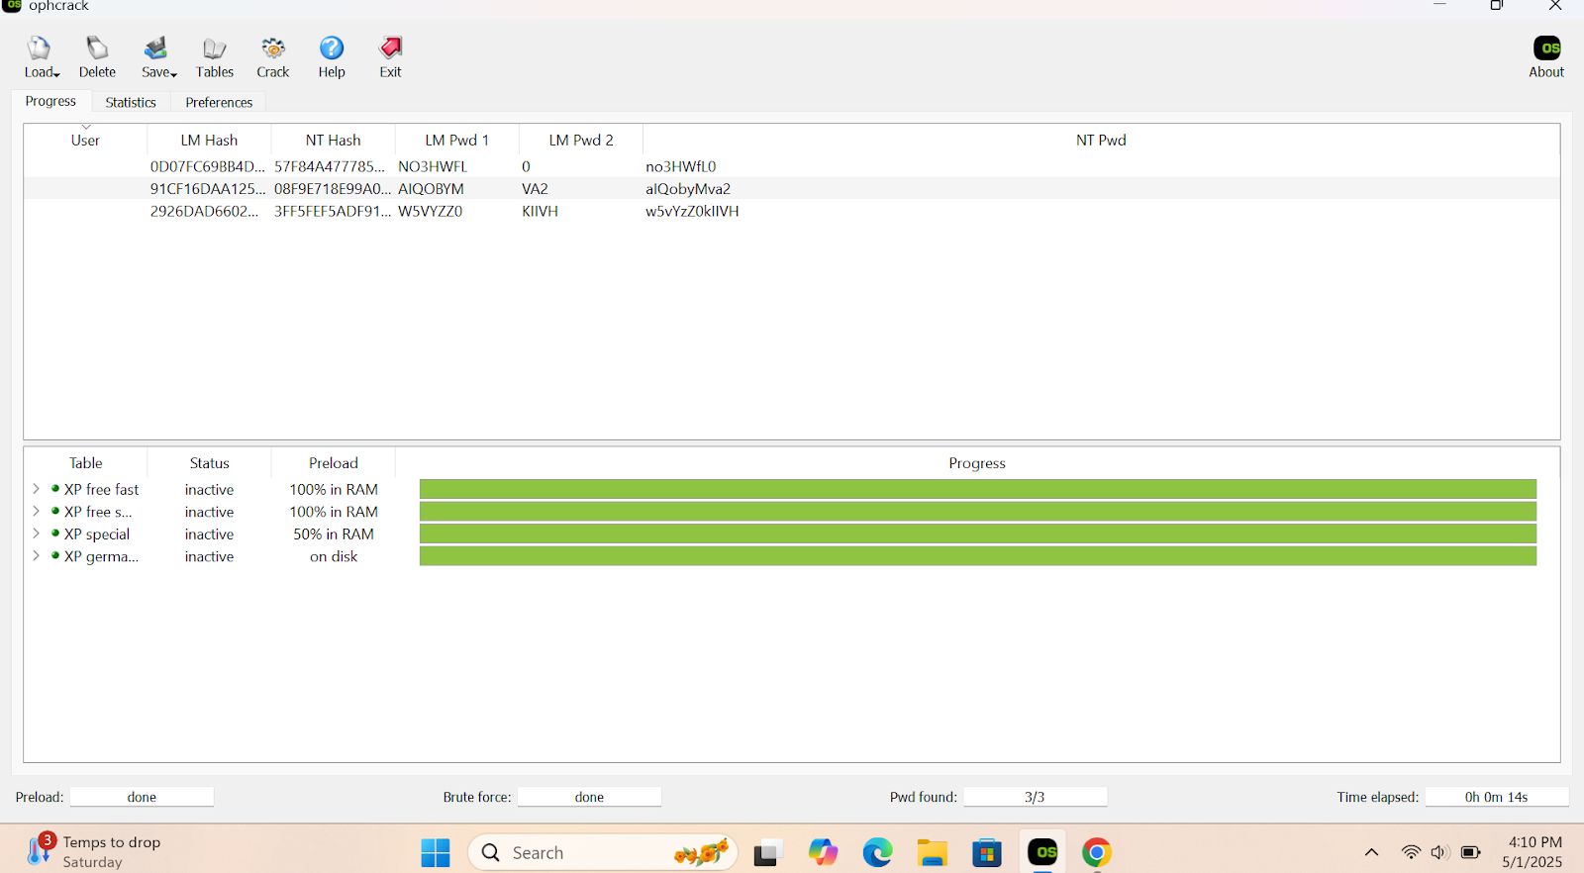Open Task View on taskbar
Image resolution: width=1584 pixels, height=873 pixels.
[768, 852]
